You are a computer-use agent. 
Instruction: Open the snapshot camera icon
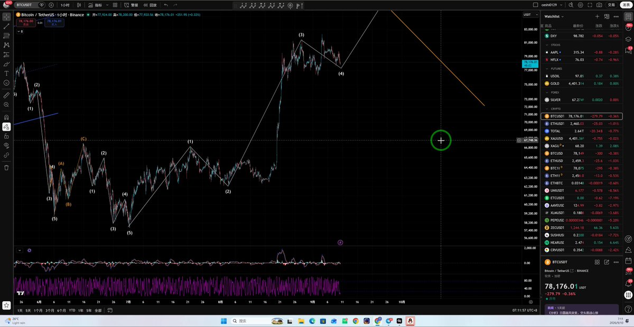pyautogui.click(x=599, y=5)
